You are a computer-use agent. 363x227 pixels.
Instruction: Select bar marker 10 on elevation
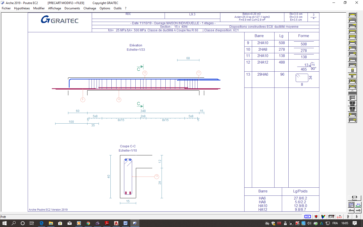pyautogui.click(x=119, y=100)
